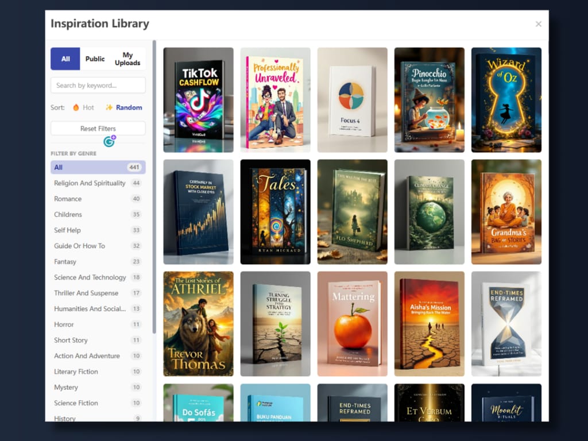Open The Lost Stories of Athriel cover
The height and width of the screenshot is (441, 588).
(x=198, y=324)
